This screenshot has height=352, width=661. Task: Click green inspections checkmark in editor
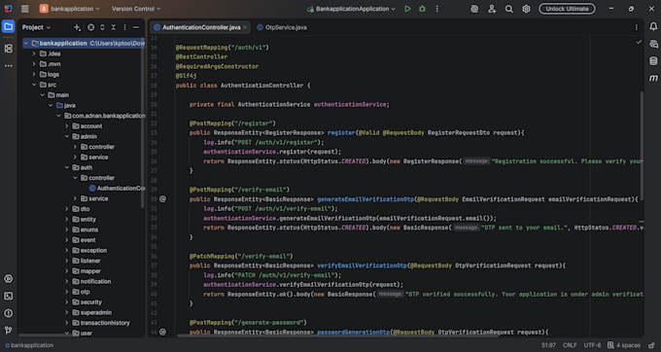tap(639, 42)
